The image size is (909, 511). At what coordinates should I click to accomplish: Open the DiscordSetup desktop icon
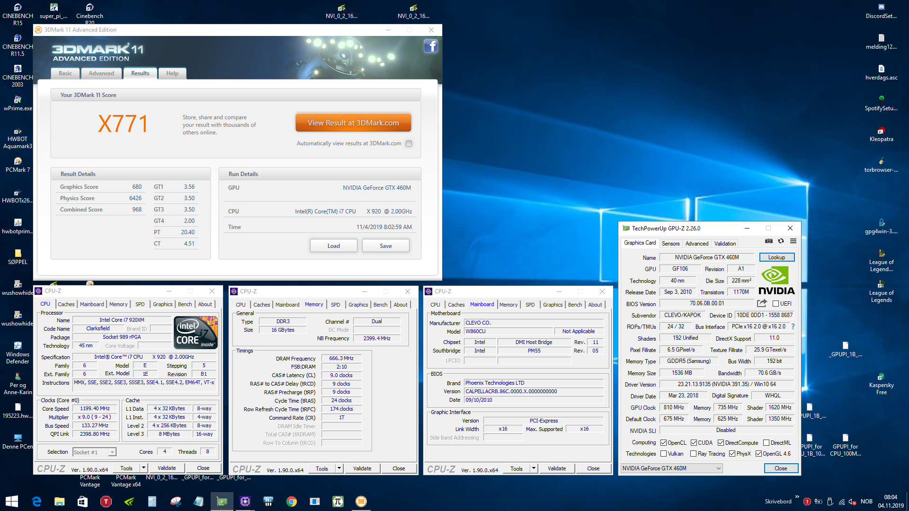[x=881, y=11]
